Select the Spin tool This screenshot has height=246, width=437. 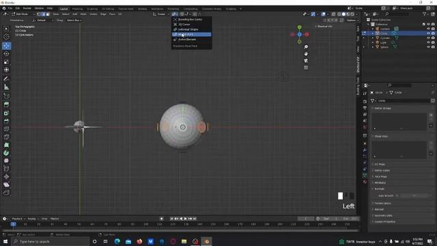6,153
